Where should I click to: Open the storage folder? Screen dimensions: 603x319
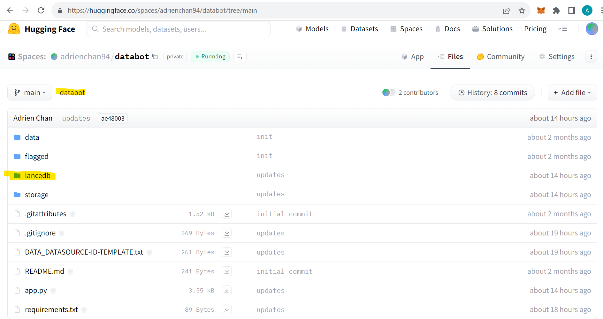point(37,195)
